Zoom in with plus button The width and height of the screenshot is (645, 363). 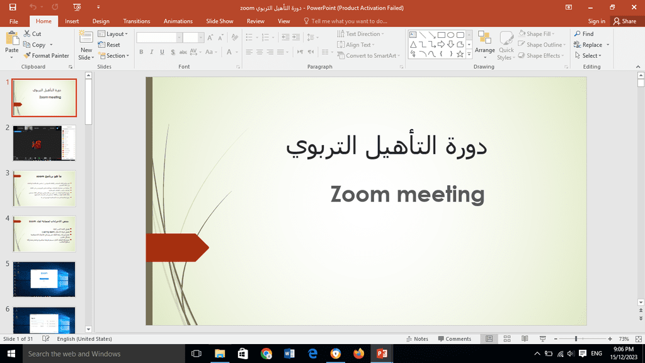pos(610,338)
